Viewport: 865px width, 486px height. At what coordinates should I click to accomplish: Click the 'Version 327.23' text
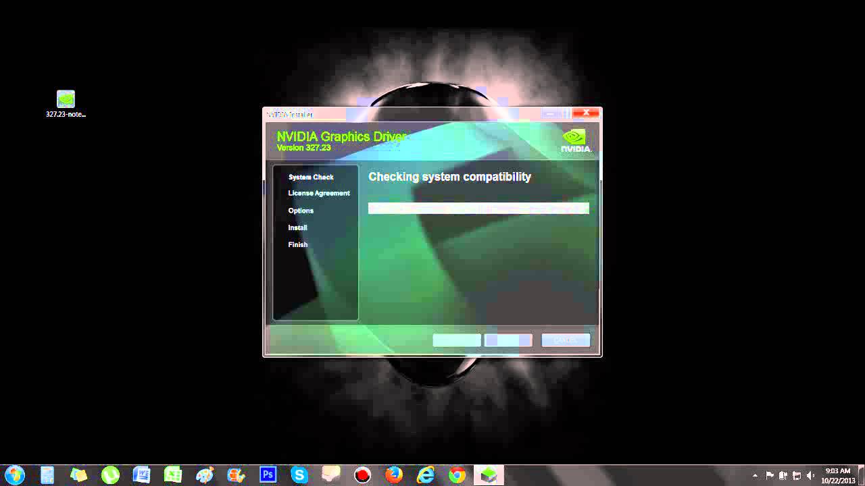coord(303,147)
